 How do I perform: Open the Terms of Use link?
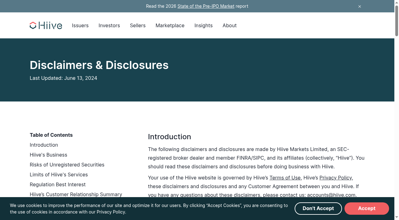285,178
